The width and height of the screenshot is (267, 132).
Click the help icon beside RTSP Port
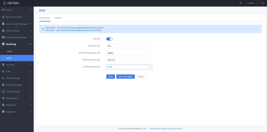click(99, 46)
